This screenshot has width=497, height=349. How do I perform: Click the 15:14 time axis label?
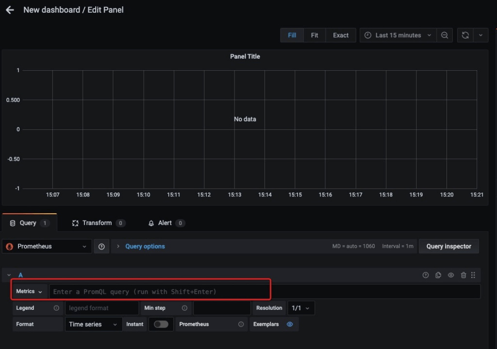click(x=265, y=195)
